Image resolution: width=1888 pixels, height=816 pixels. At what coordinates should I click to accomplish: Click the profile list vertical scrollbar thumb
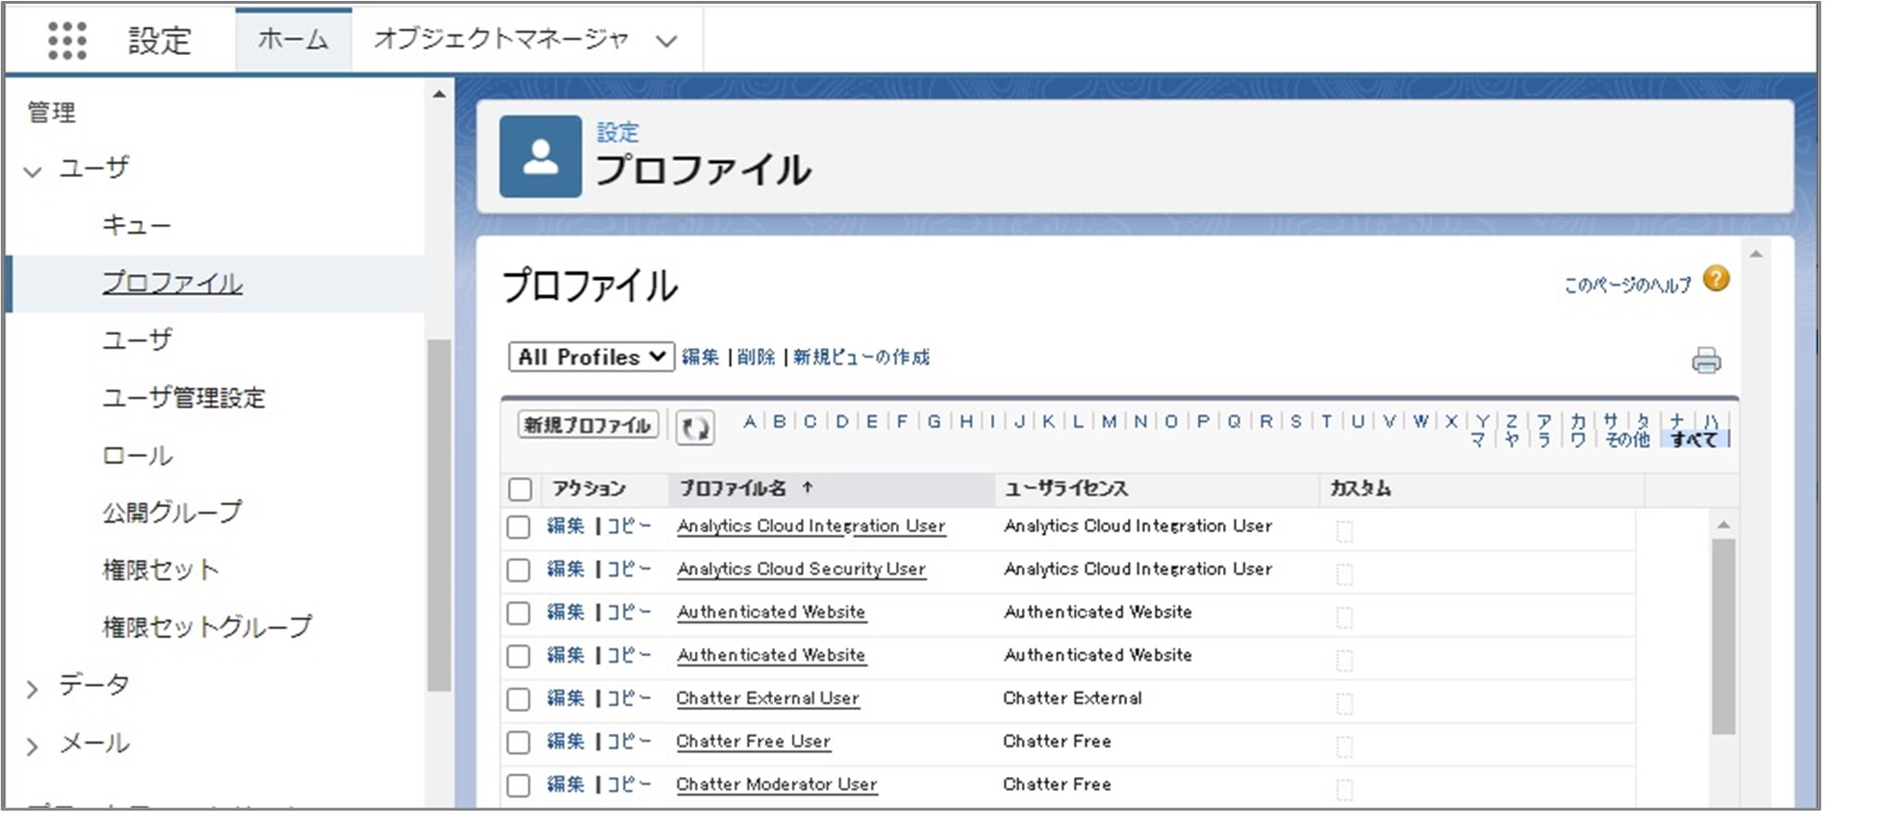1723,637
